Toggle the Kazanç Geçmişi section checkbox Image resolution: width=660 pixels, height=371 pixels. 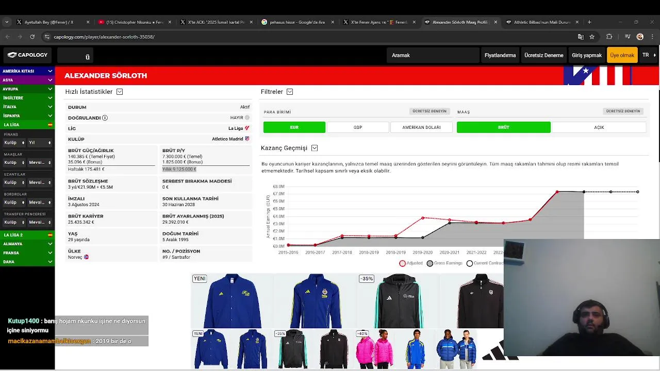click(315, 148)
